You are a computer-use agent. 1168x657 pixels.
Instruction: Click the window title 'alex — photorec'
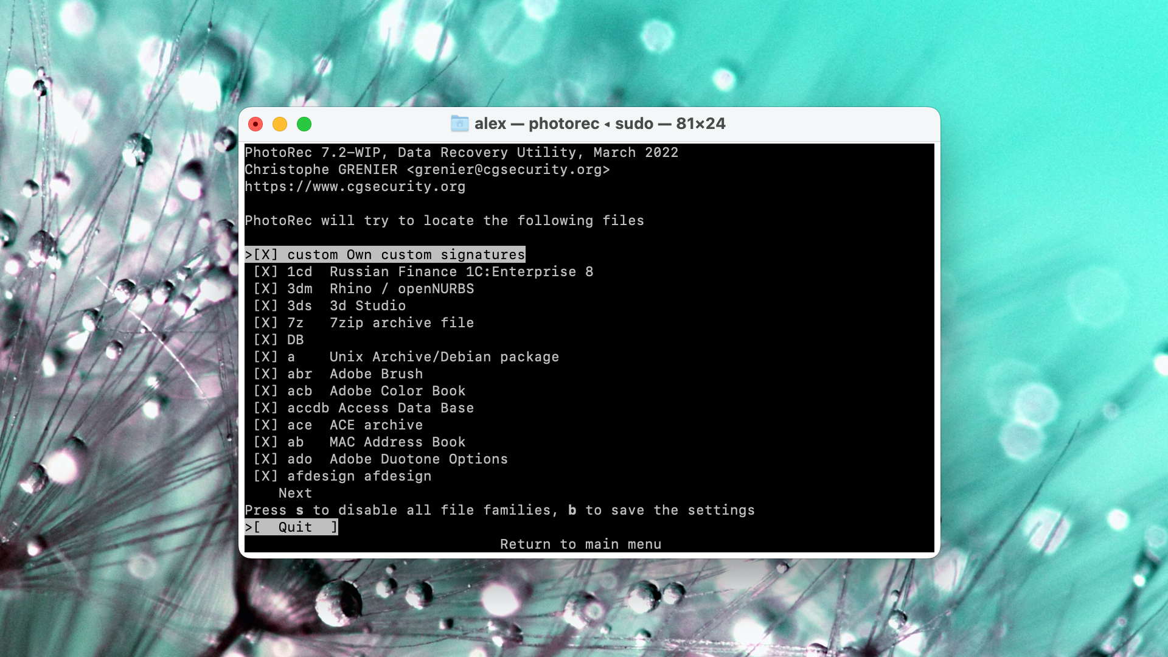click(x=600, y=123)
